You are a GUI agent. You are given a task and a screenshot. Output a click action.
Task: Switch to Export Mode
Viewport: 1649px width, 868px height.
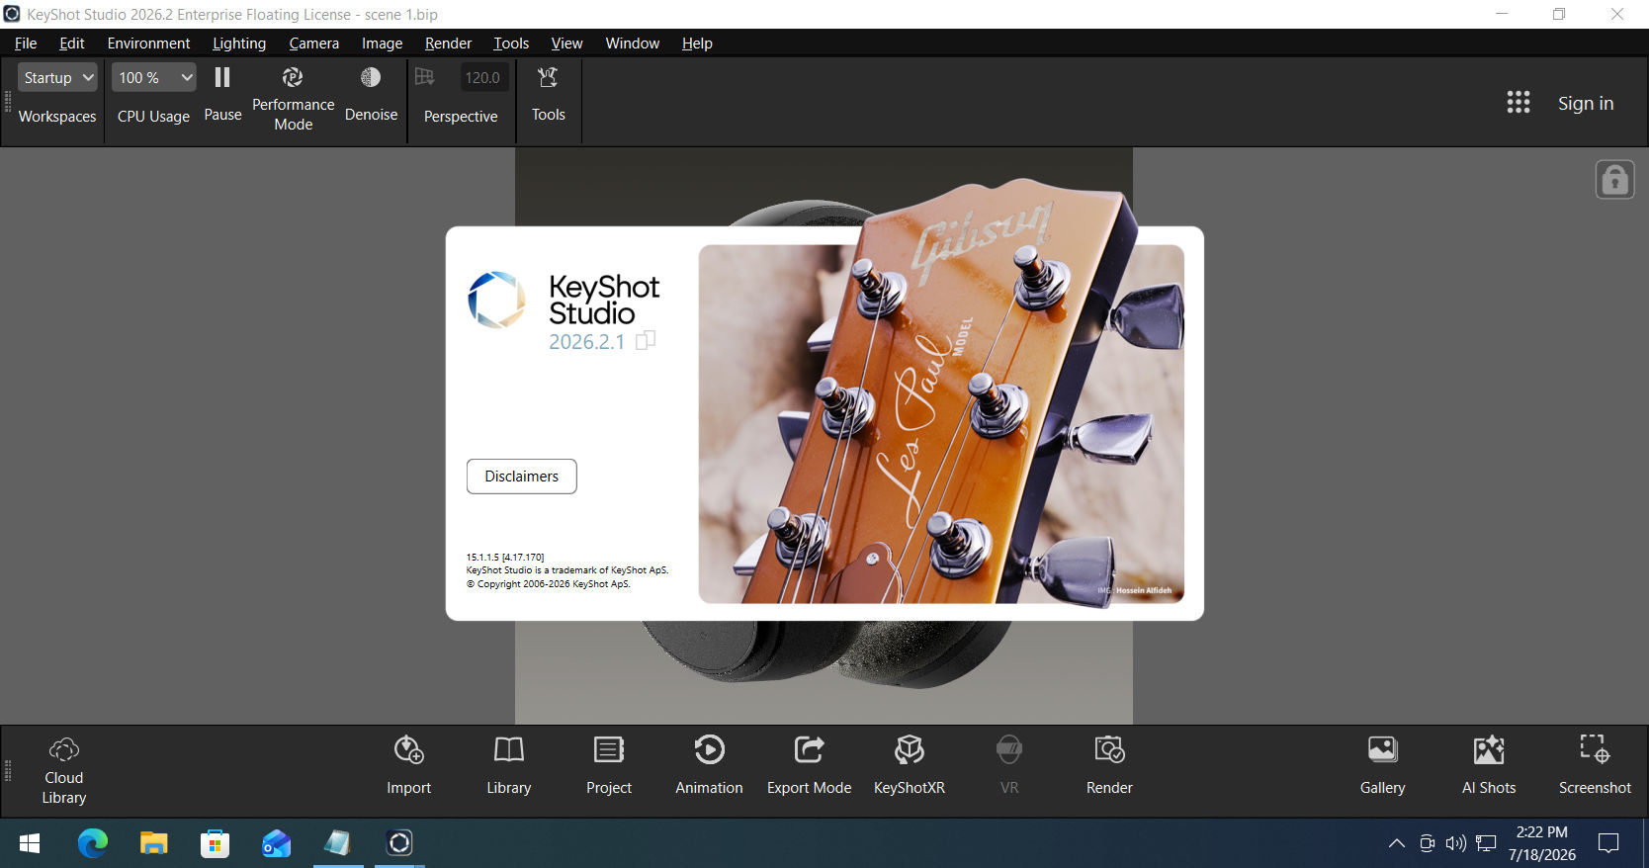809,765
